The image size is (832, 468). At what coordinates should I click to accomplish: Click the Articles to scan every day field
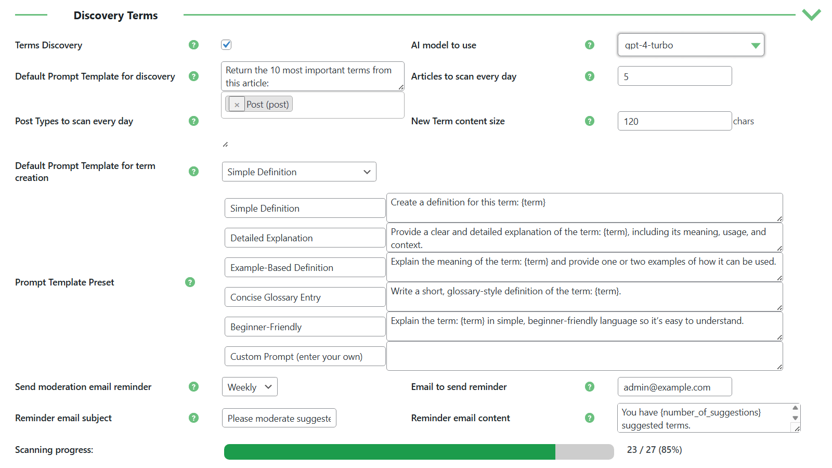[674, 76]
